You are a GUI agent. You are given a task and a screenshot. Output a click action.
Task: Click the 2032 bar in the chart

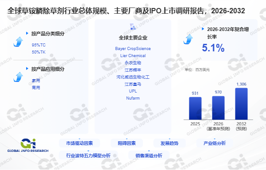(242, 104)
